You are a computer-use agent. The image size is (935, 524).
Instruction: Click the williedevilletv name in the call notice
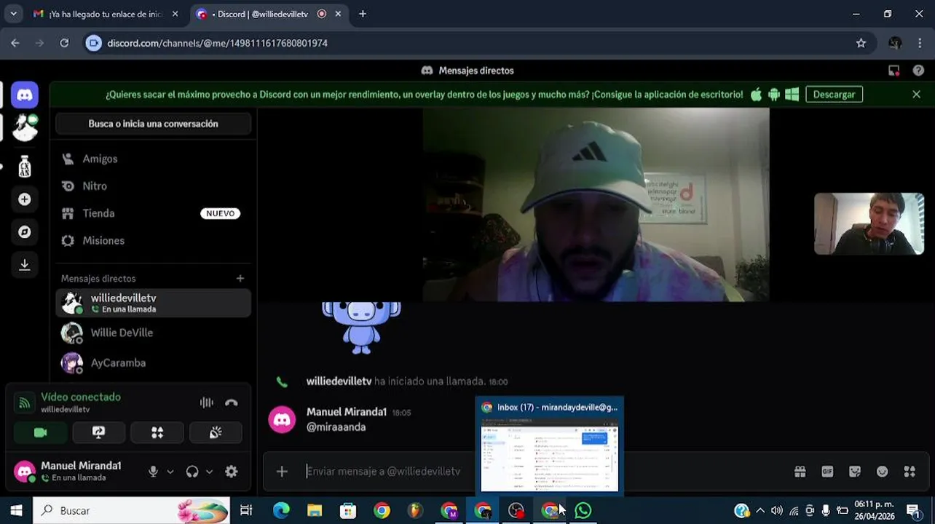pos(339,381)
